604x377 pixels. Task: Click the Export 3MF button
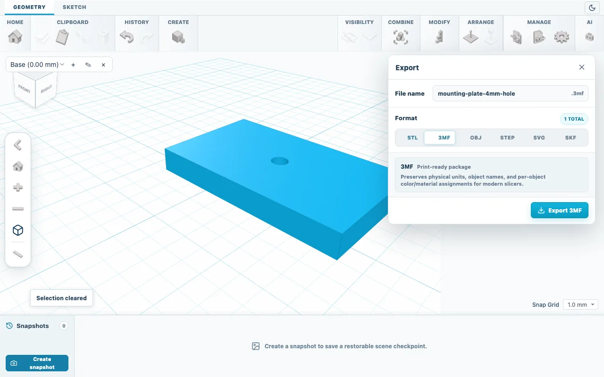pos(560,210)
